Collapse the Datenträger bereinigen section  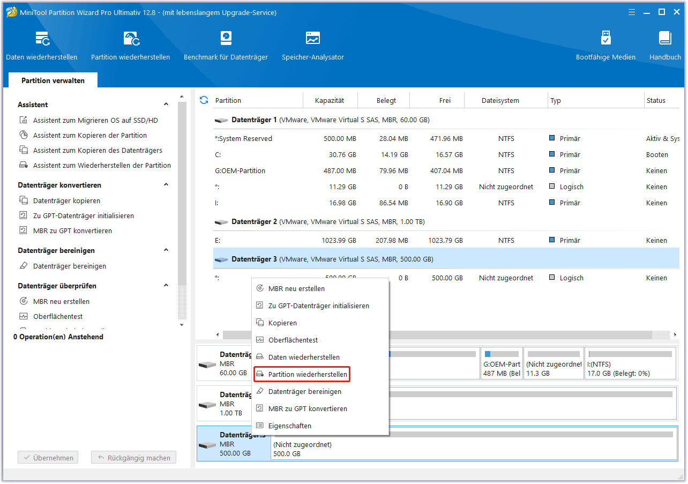pos(166,250)
